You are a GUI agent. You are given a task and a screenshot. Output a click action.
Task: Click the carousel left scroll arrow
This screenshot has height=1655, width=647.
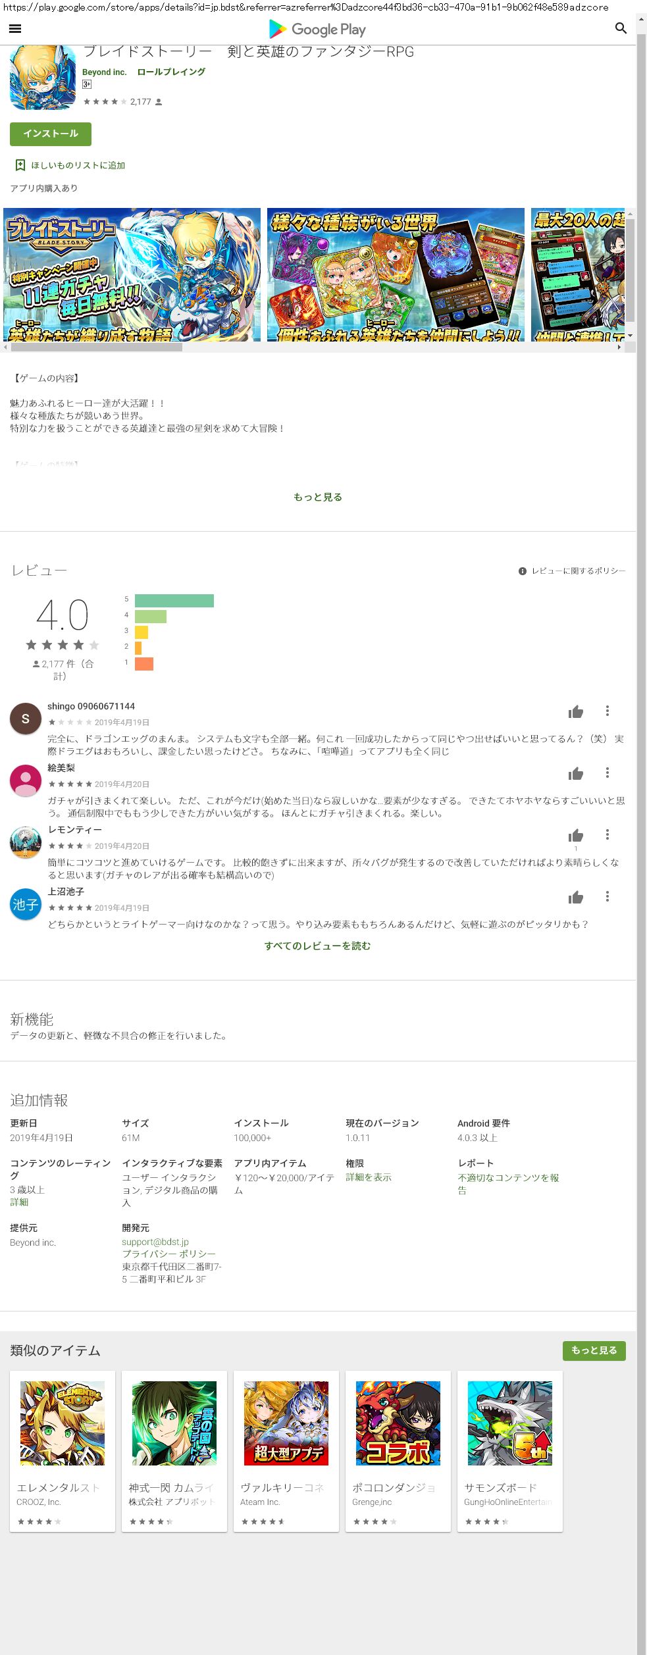pyautogui.click(x=6, y=347)
